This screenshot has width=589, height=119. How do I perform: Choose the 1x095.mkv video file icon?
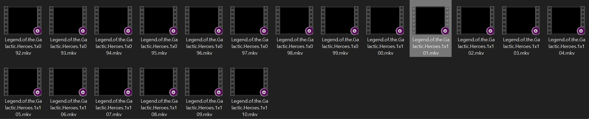(x=159, y=21)
